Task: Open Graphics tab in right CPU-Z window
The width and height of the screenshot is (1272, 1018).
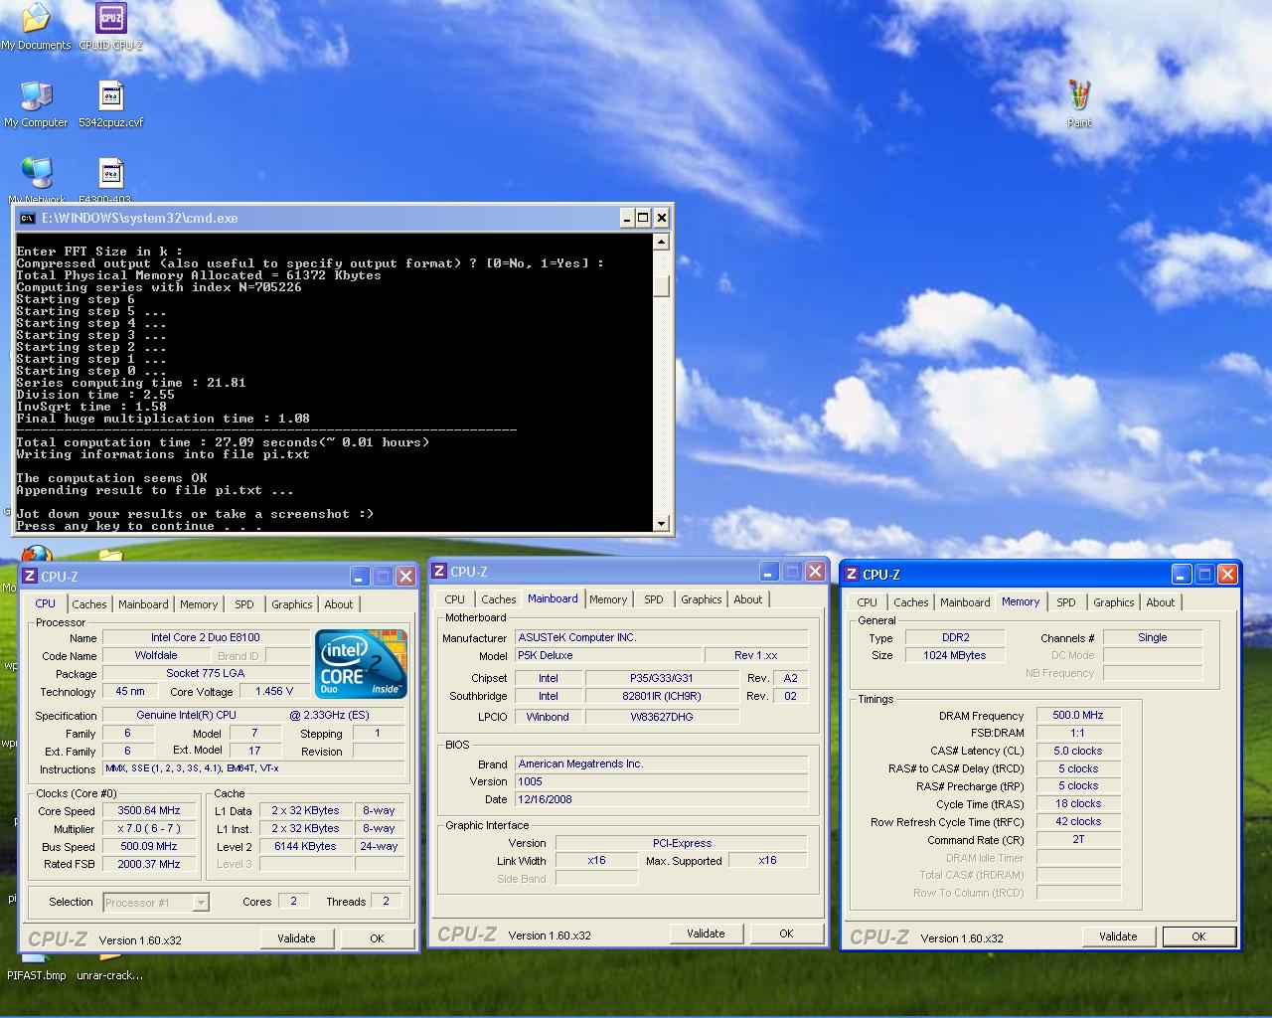Action: [1114, 602]
